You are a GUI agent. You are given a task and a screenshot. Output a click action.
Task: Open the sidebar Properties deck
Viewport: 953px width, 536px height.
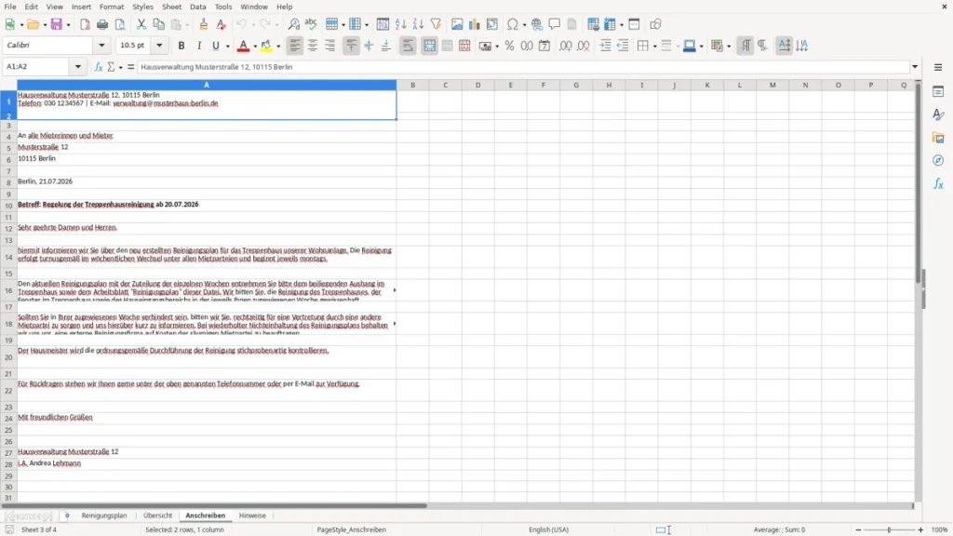pyautogui.click(x=938, y=92)
